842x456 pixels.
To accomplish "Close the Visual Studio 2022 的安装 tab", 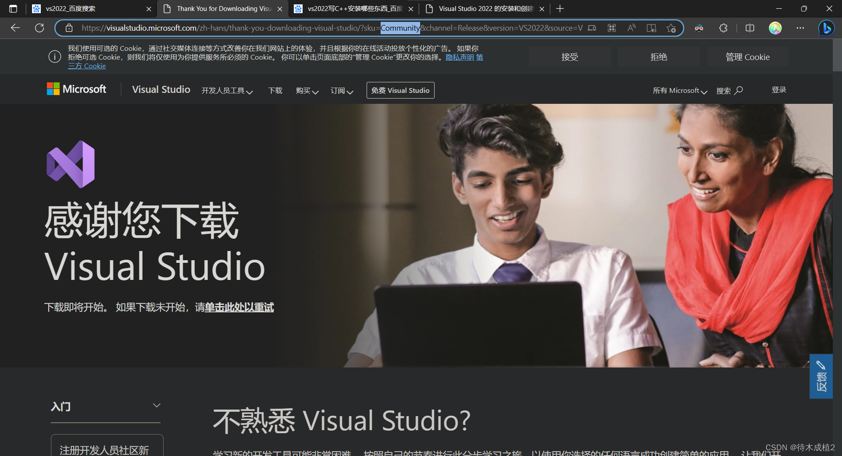I will 542,9.
